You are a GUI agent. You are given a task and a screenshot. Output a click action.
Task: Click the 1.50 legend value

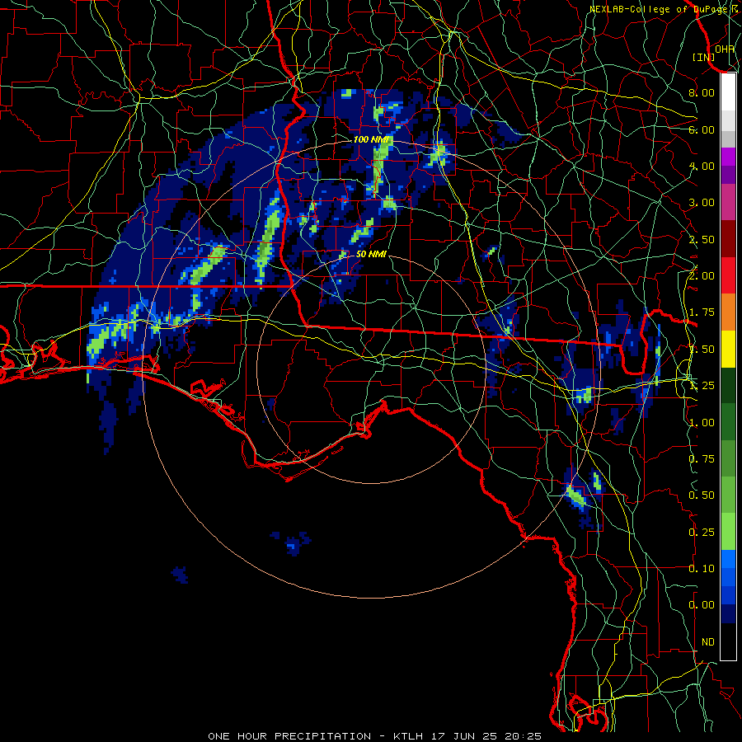tap(702, 350)
